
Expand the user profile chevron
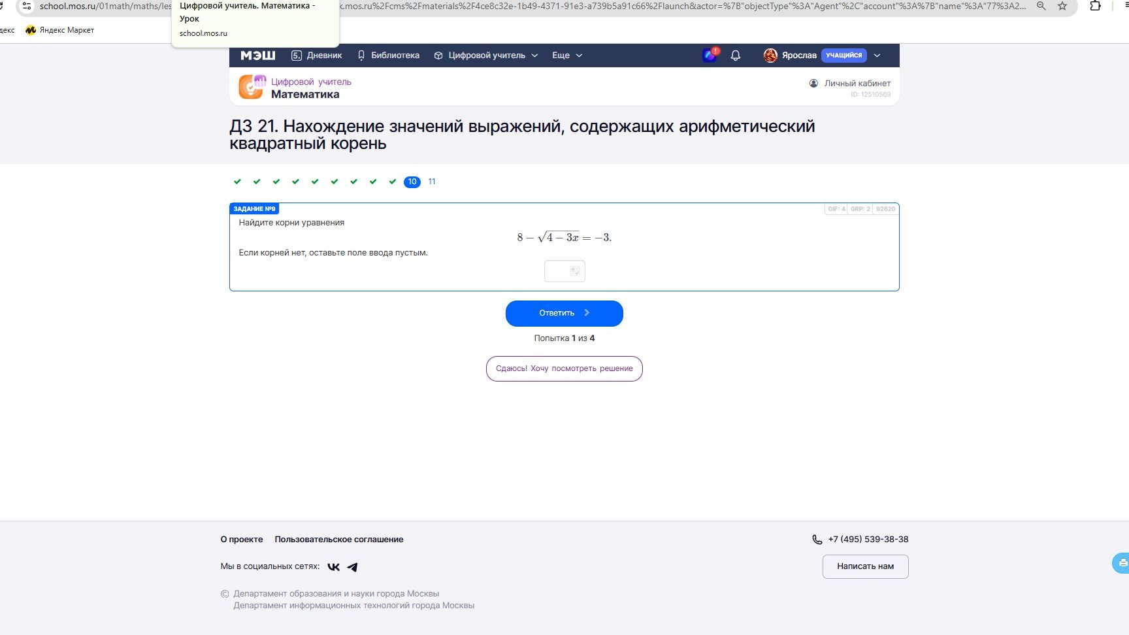coord(877,56)
